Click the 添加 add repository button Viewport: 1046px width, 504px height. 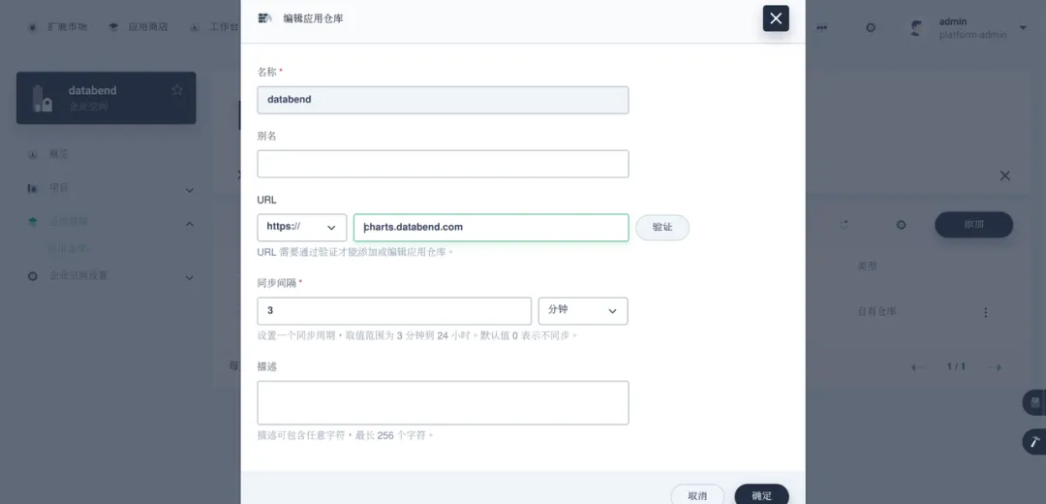point(974,225)
